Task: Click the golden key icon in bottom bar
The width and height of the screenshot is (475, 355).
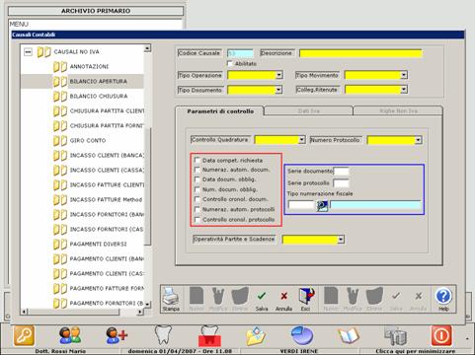Action: click(24, 335)
